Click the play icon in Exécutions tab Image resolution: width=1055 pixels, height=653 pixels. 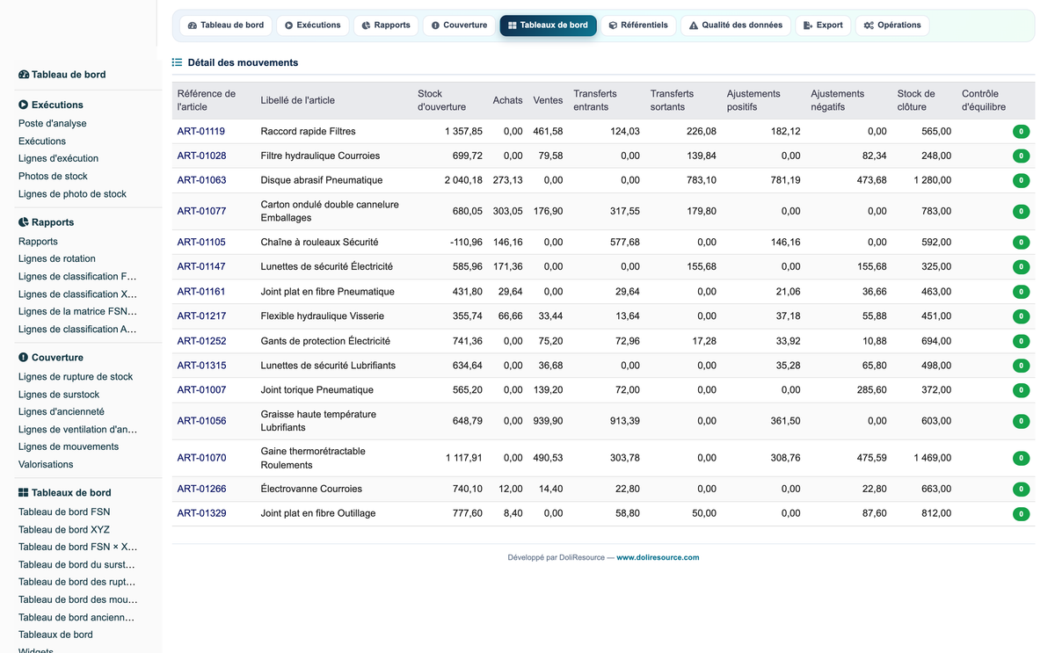point(288,25)
